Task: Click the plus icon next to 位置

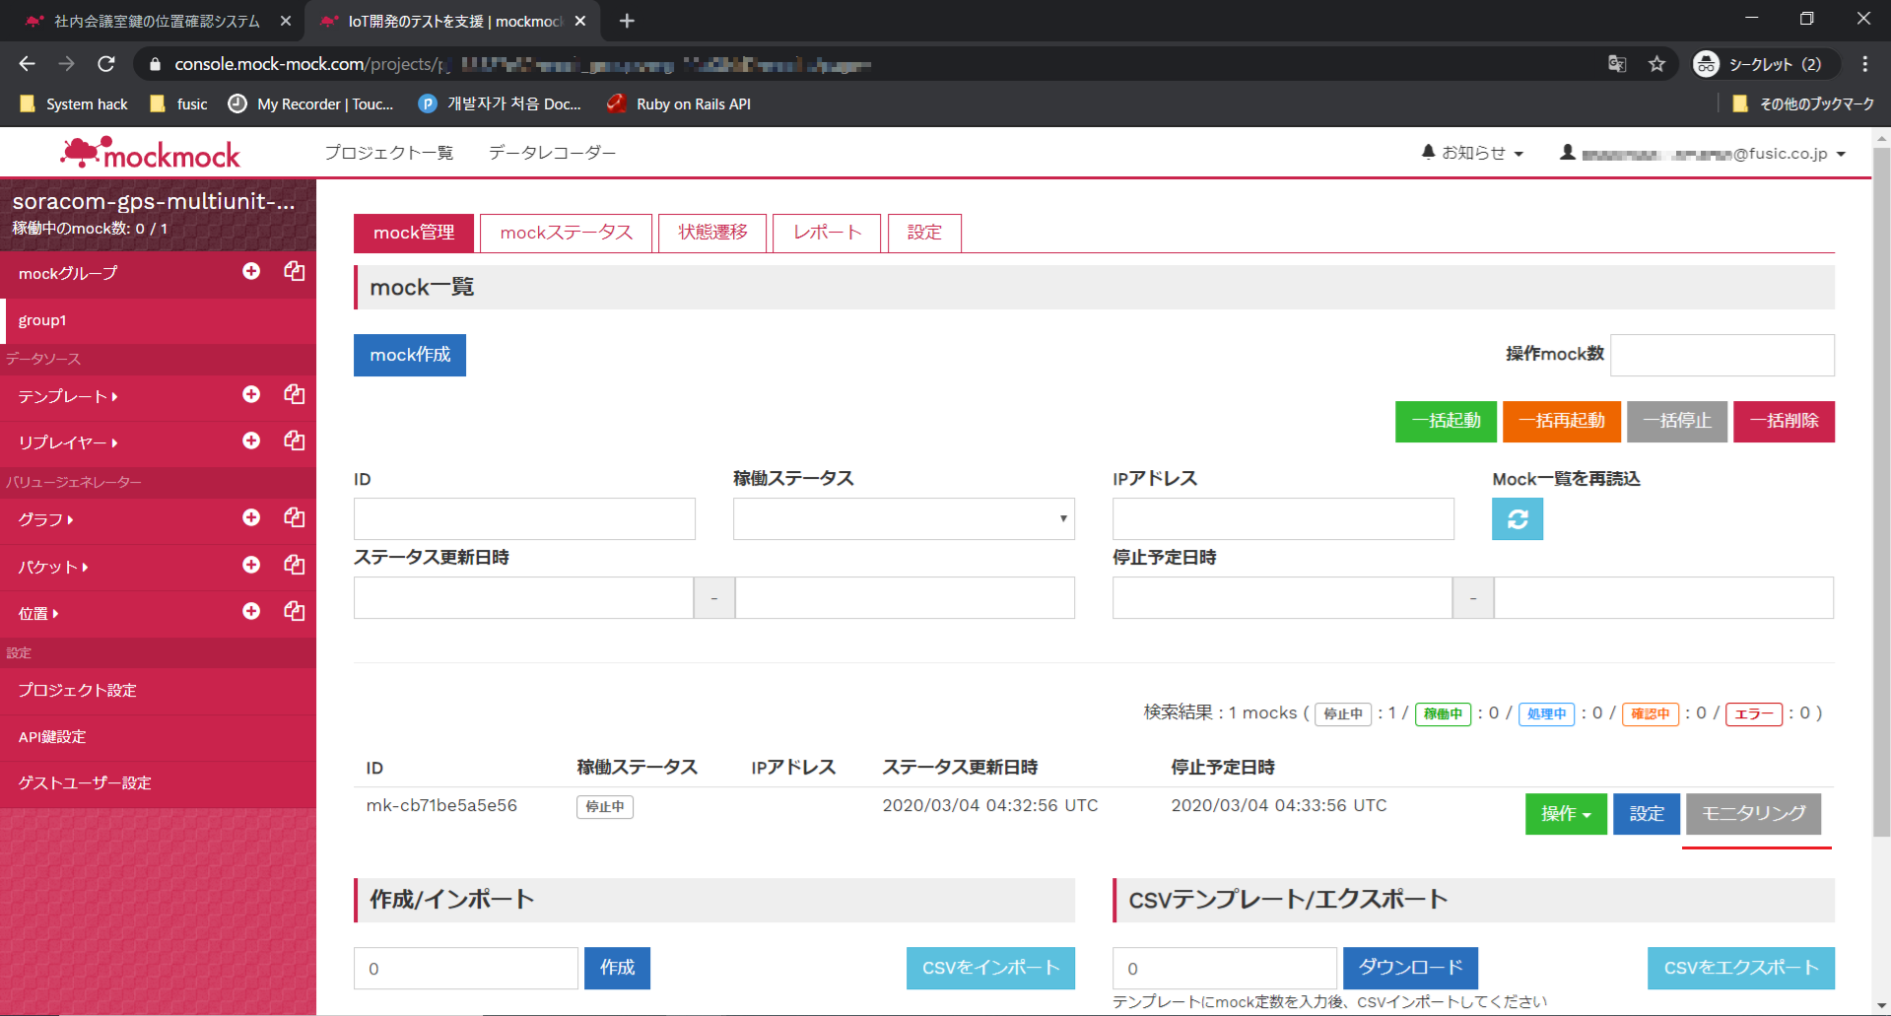Action: click(x=251, y=611)
